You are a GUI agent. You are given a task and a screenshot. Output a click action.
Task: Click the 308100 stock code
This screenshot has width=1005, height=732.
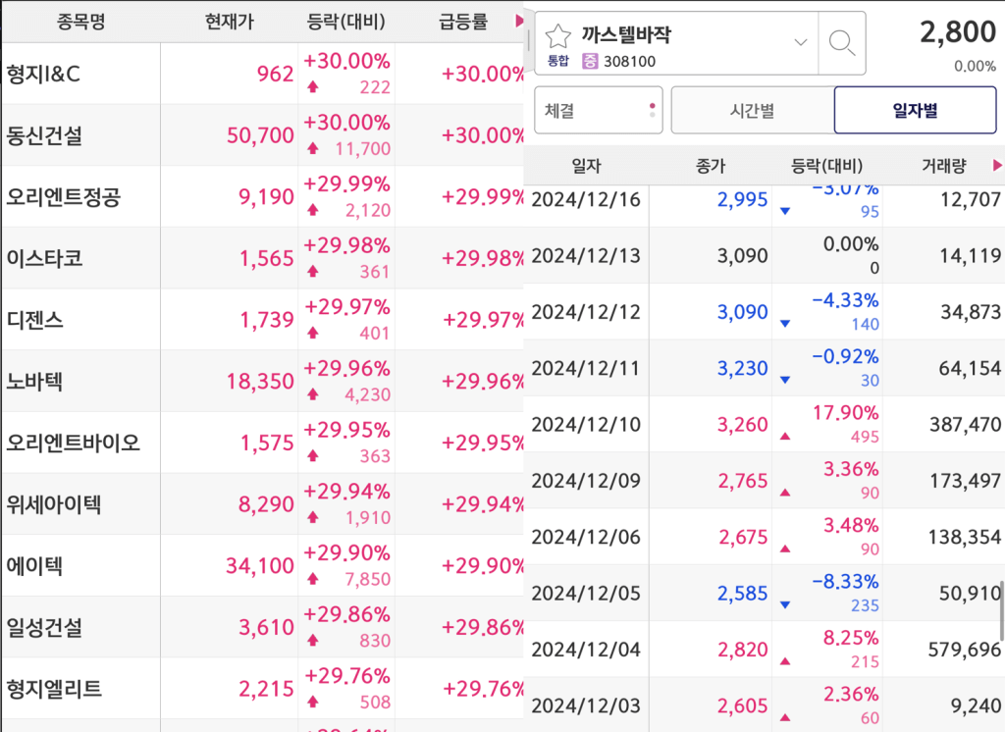coord(629,62)
